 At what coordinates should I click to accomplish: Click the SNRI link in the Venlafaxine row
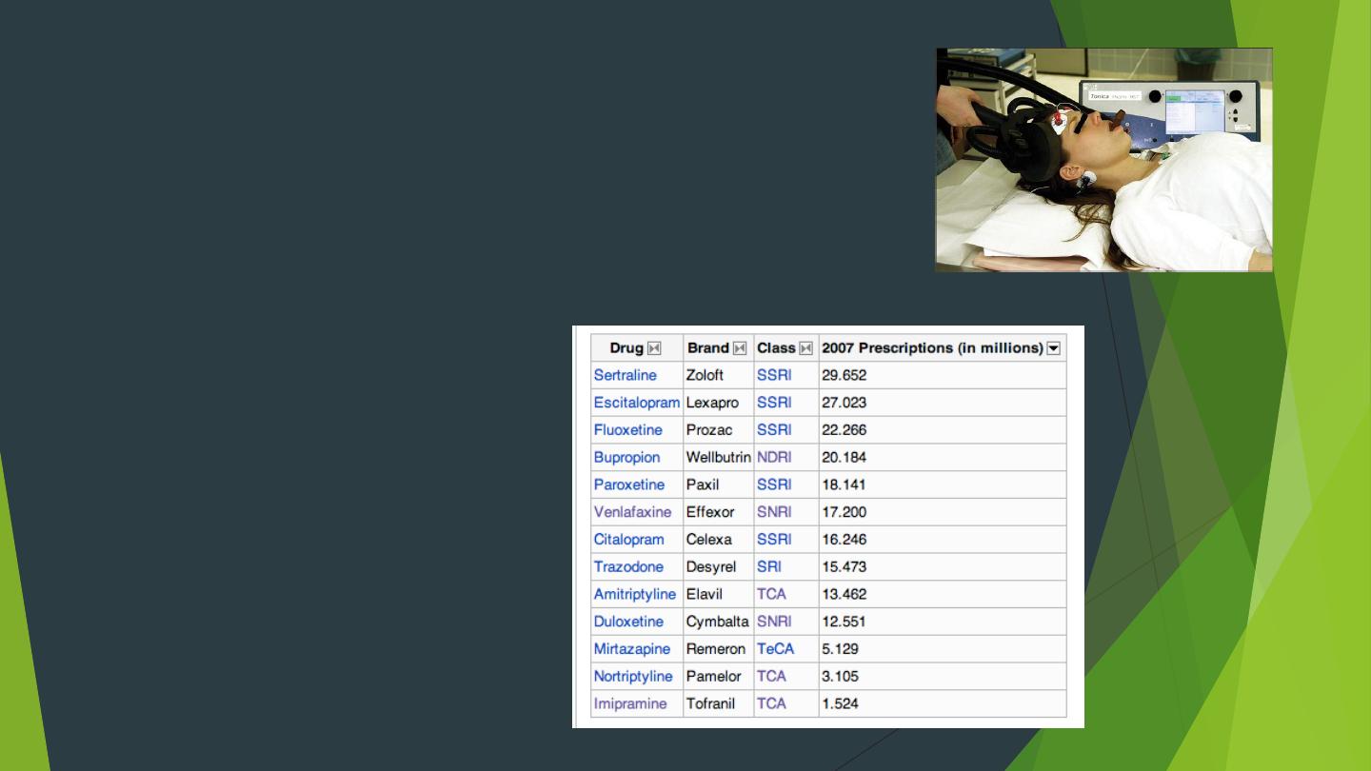click(x=774, y=512)
